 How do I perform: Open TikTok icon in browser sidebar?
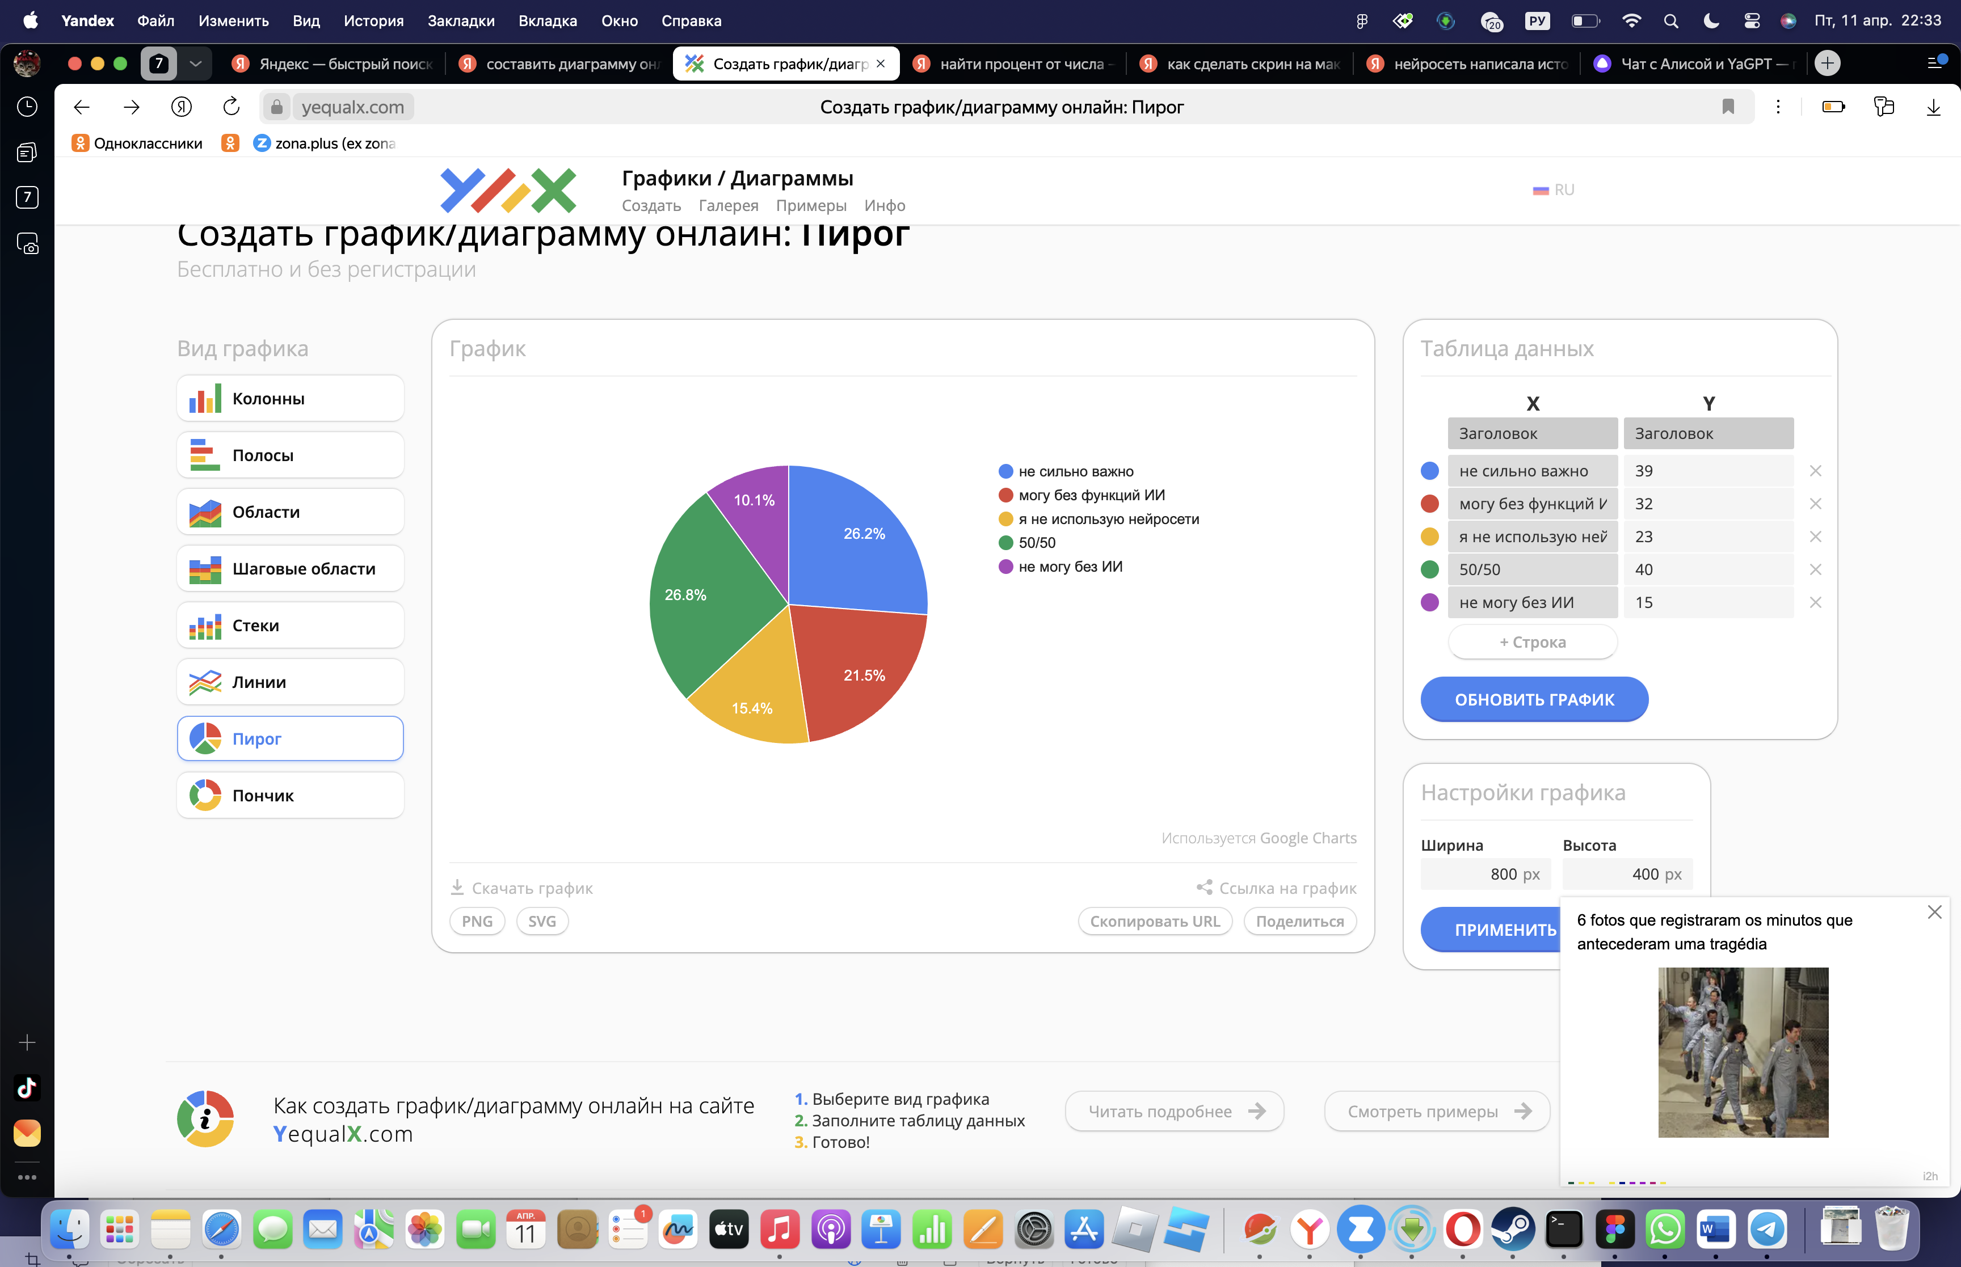27,1088
